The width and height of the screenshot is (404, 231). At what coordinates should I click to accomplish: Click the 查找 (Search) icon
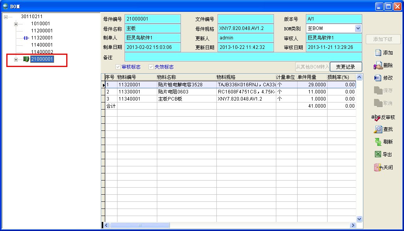point(378,129)
